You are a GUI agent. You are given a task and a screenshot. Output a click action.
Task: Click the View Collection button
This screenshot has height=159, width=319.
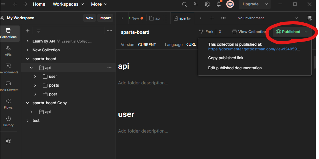click(249, 32)
